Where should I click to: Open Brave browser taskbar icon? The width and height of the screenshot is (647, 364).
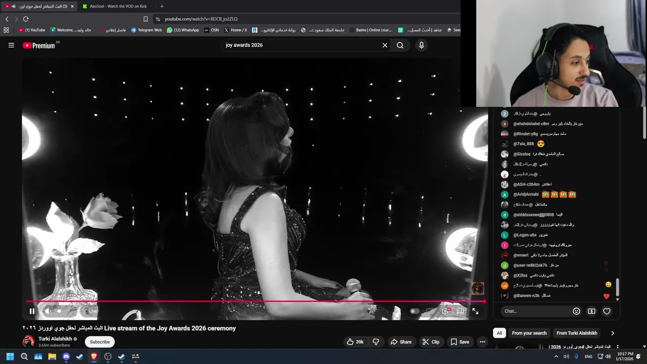(x=94, y=356)
